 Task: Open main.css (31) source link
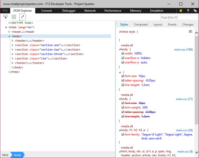[x=184, y=99]
